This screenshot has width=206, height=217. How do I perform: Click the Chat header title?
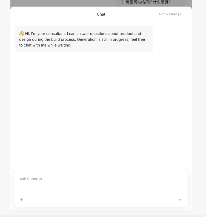(x=101, y=14)
